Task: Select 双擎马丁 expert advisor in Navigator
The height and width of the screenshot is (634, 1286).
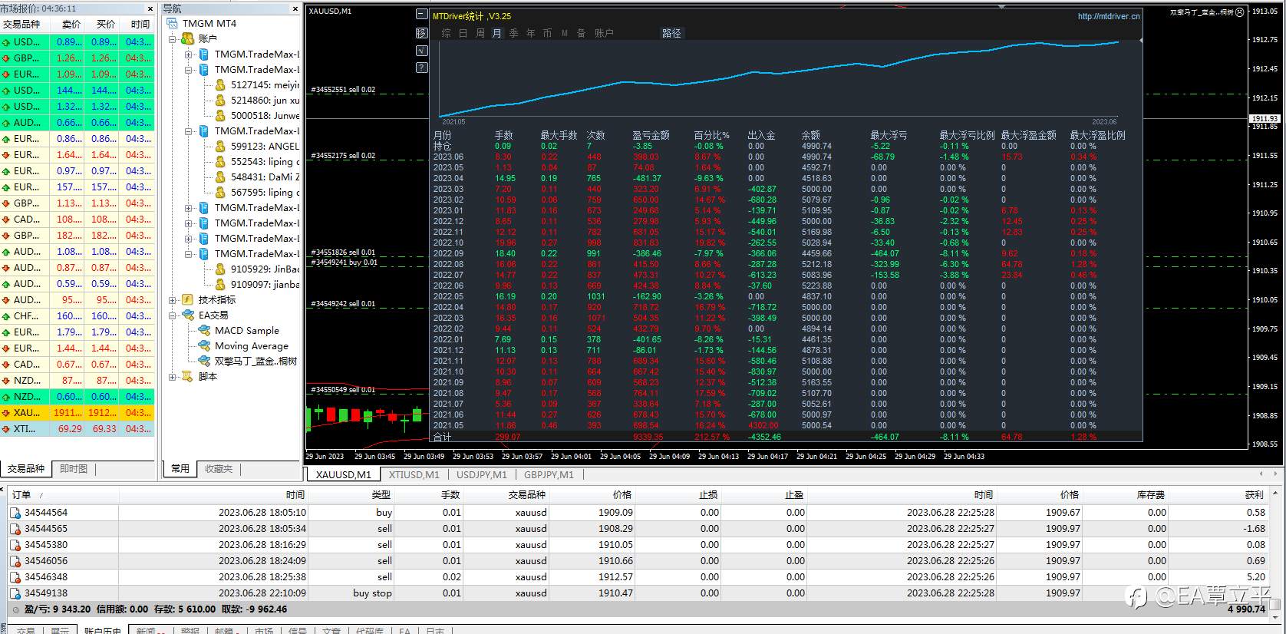Action: [248, 361]
